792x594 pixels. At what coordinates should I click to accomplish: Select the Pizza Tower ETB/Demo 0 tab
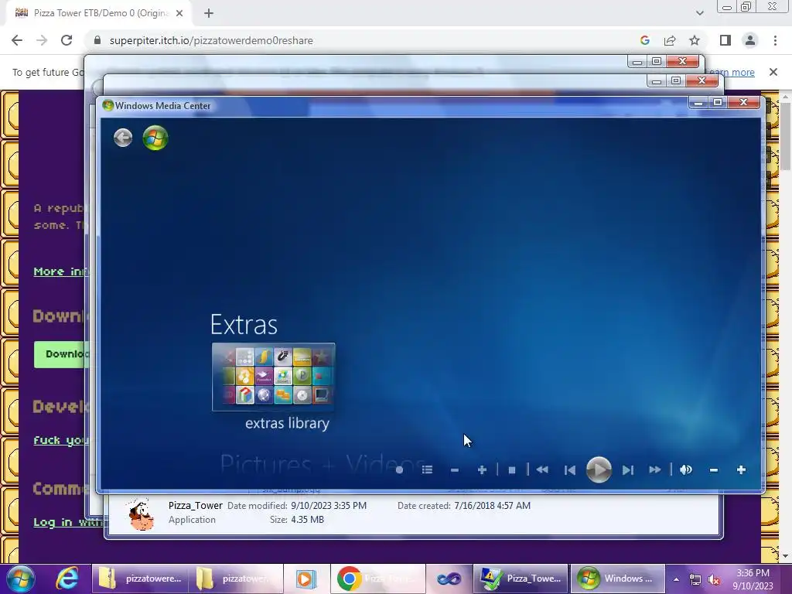(98, 14)
